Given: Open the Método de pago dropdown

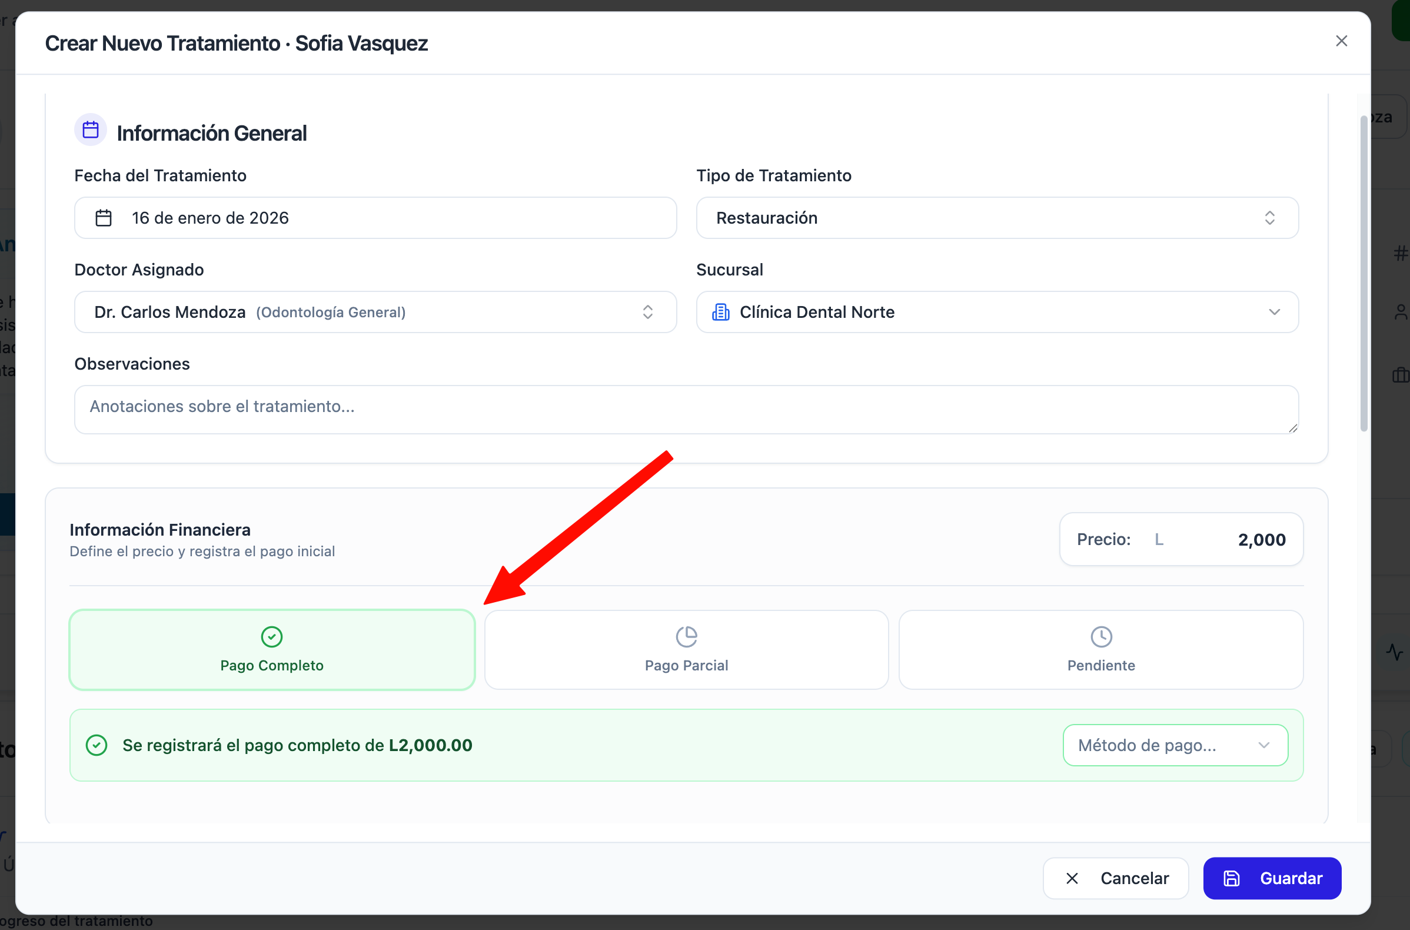Looking at the screenshot, I should click(1175, 745).
